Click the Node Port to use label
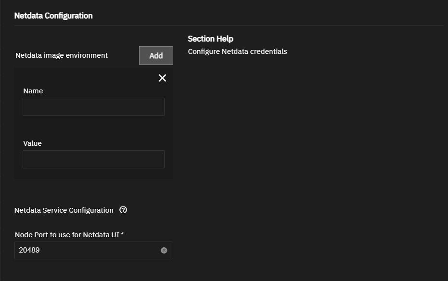Image resolution: width=448 pixels, height=281 pixels. [67, 235]
